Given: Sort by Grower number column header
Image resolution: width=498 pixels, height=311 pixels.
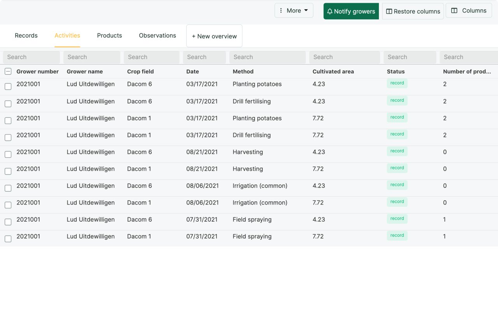Looking at the screenshot, I should (x=37, y=72).
